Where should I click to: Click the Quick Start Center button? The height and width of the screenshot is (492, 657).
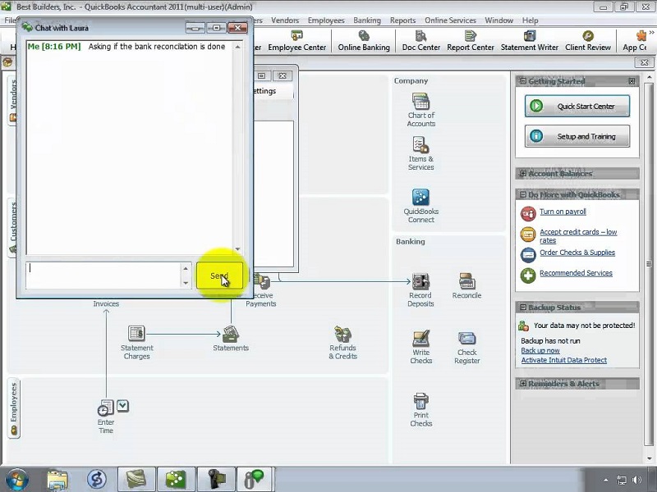(x=577, y=107)
